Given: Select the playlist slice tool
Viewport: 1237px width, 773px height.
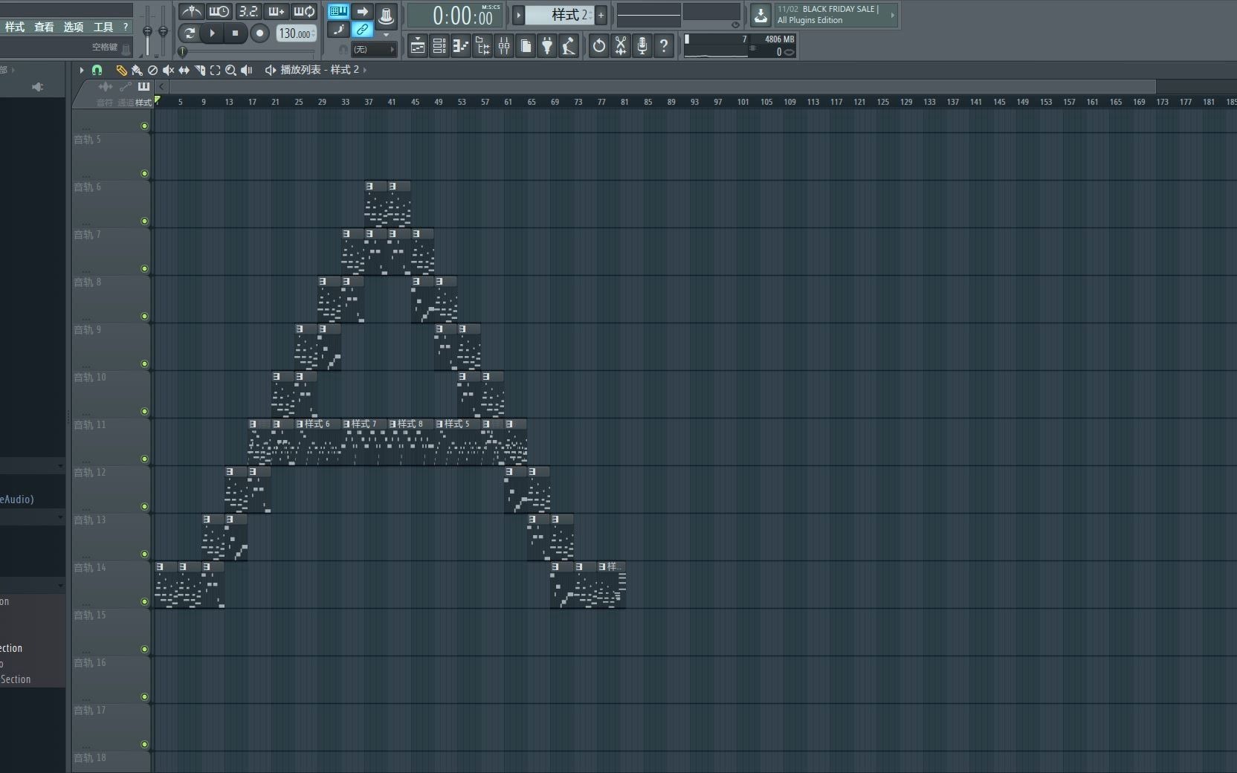Looking at the screenshot, I should [x=199, y=70].
